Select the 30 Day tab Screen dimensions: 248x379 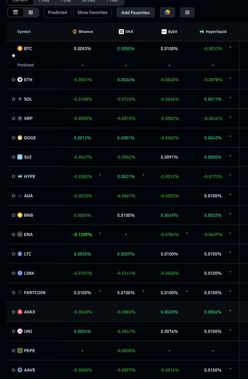(x=88, y=1)
